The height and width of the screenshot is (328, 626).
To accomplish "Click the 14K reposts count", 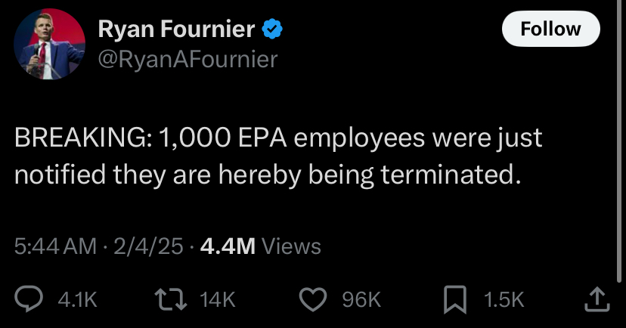I will click(x=218, y=300).
